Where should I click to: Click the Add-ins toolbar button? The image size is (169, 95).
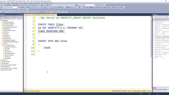point(93,7)
